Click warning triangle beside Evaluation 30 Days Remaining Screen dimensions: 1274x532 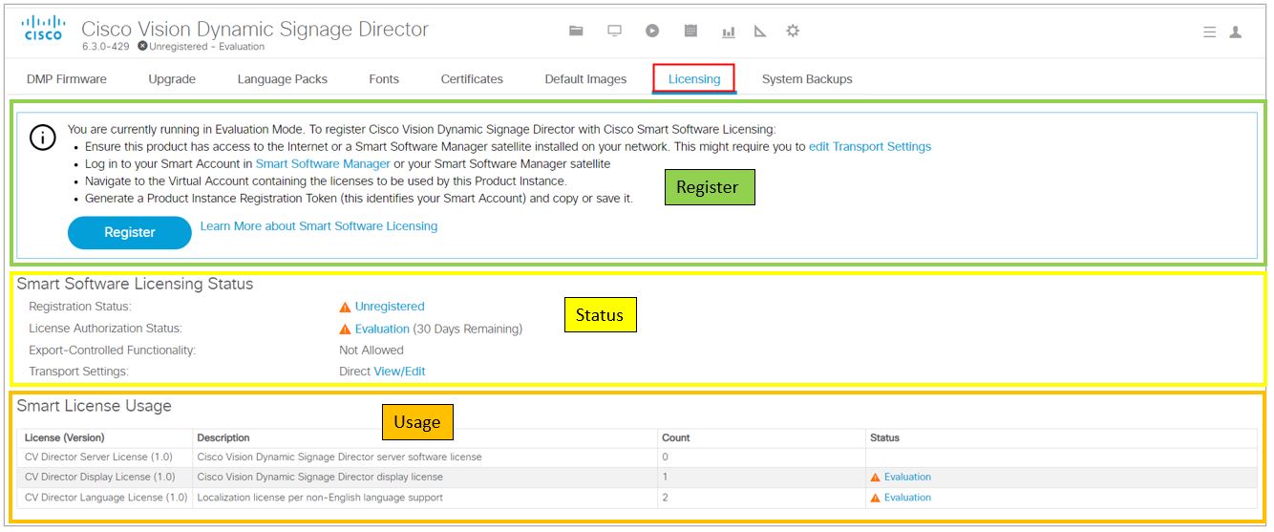346,329
